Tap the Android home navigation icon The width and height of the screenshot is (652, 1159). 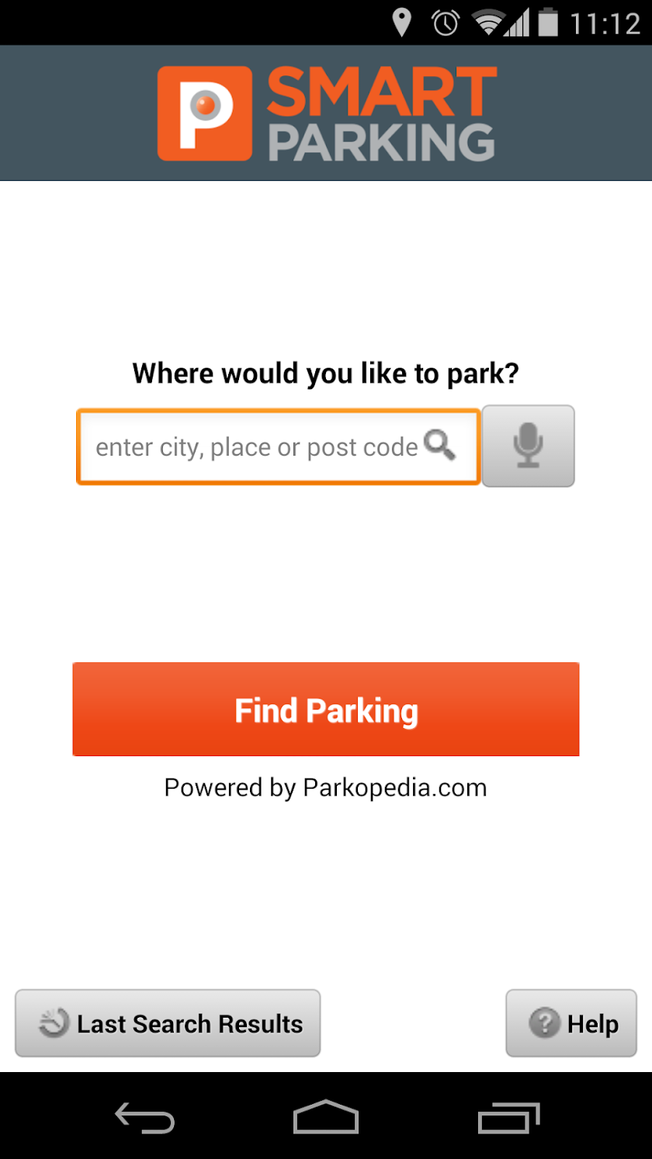coord(326,1118)
